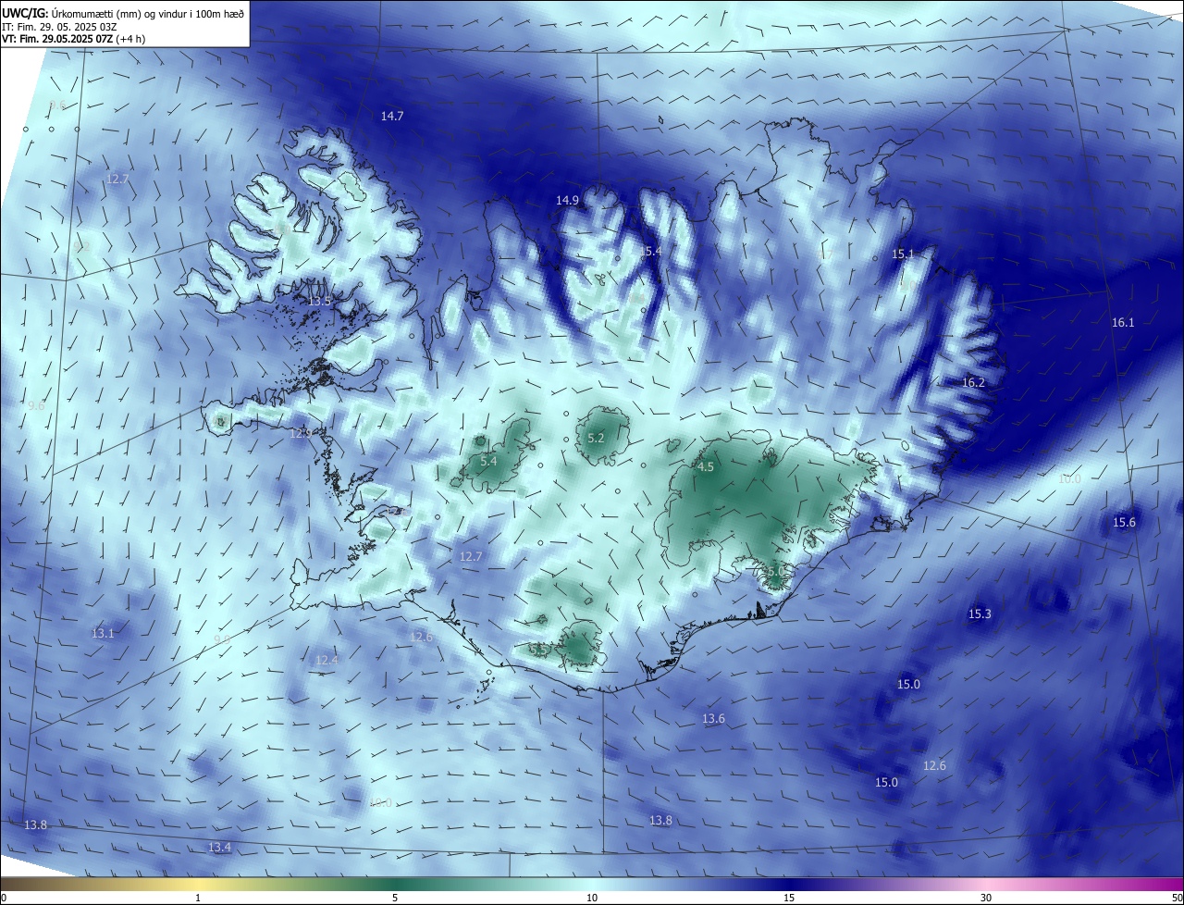Screen dimensions: 1184x905
Task: Click the '0' tick on the color scale
Action: (4, 898)
